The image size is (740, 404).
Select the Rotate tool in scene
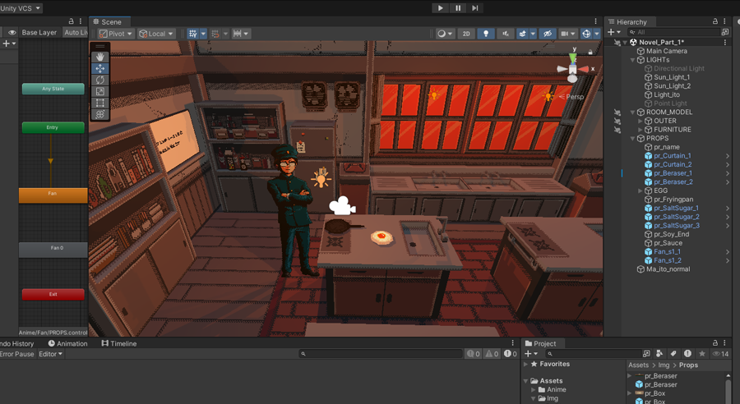[x=100, y=80]
